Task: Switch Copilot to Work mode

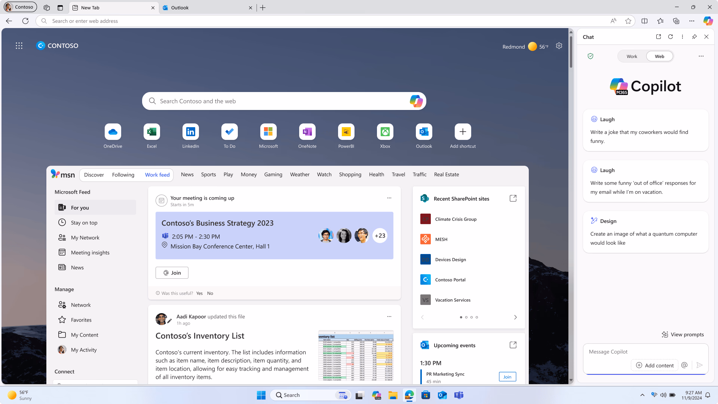Action: (x=632, y=56)
